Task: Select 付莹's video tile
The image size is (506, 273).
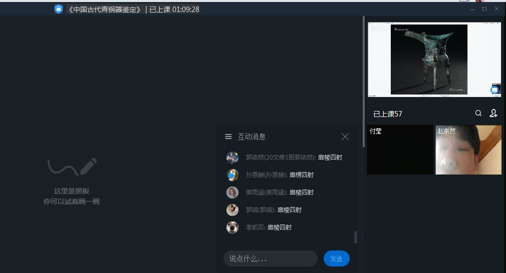Action: [400, 149]
